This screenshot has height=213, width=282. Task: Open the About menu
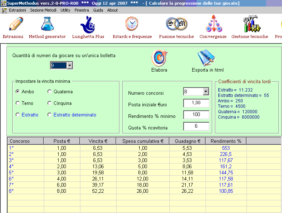(x=113, y=10)
